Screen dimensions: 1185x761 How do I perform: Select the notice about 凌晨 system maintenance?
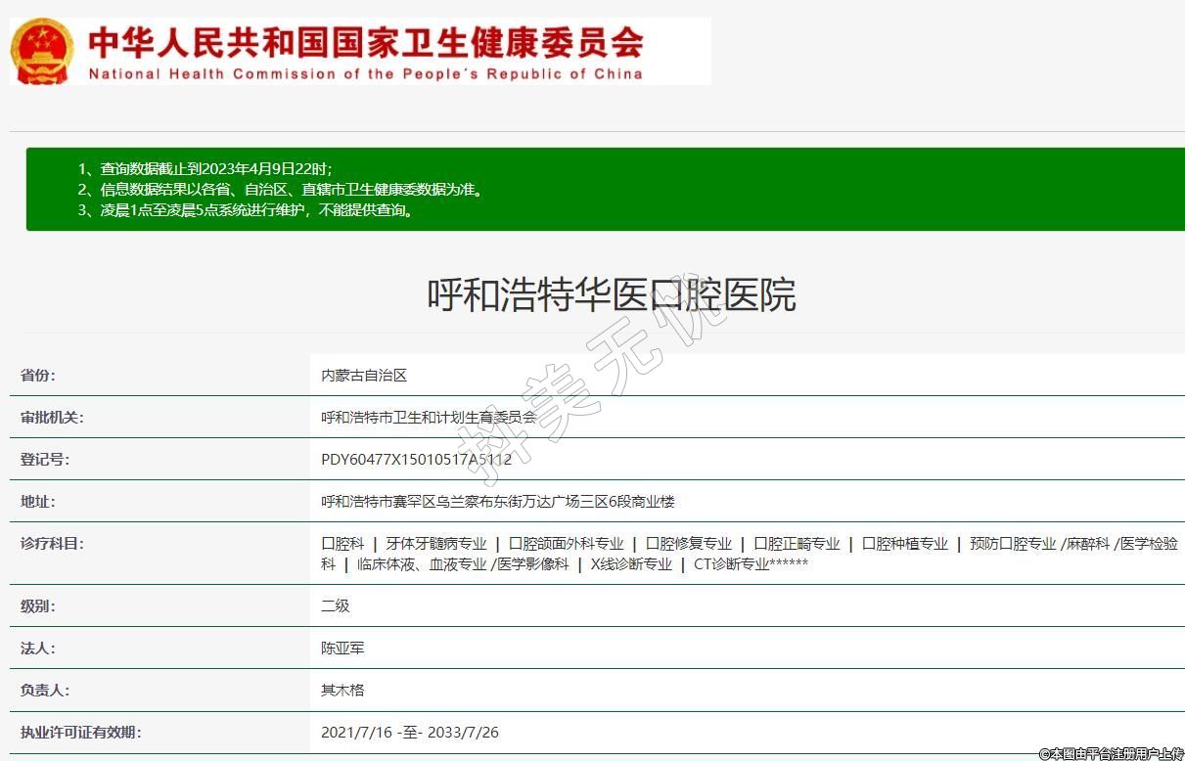point(245,210)
